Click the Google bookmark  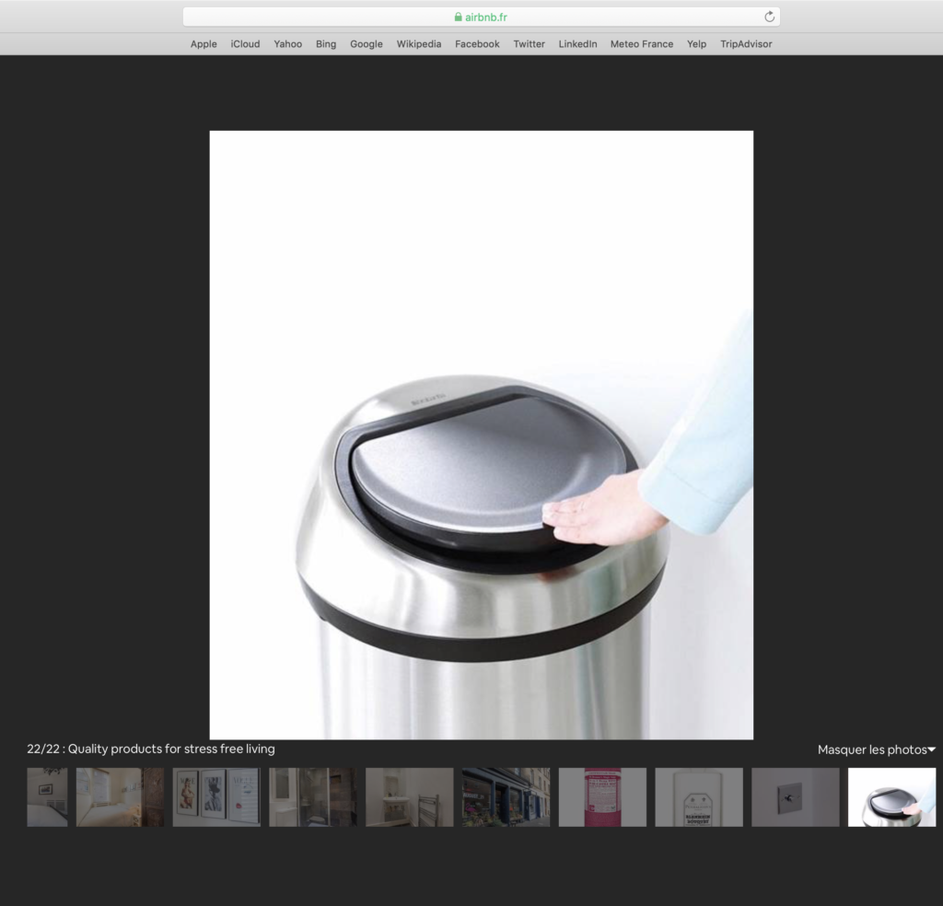click(x=366, y=44)
